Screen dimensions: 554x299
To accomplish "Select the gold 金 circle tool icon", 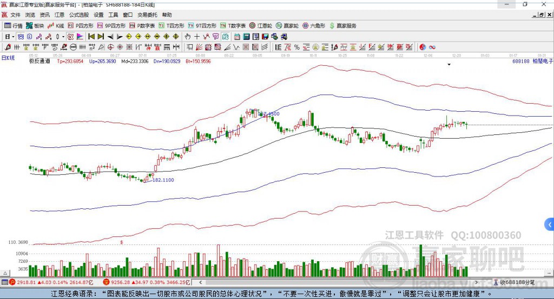I will click(x=315, y=47).
